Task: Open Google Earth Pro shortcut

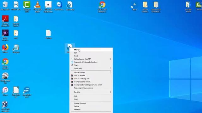Action: coord(5,78)
